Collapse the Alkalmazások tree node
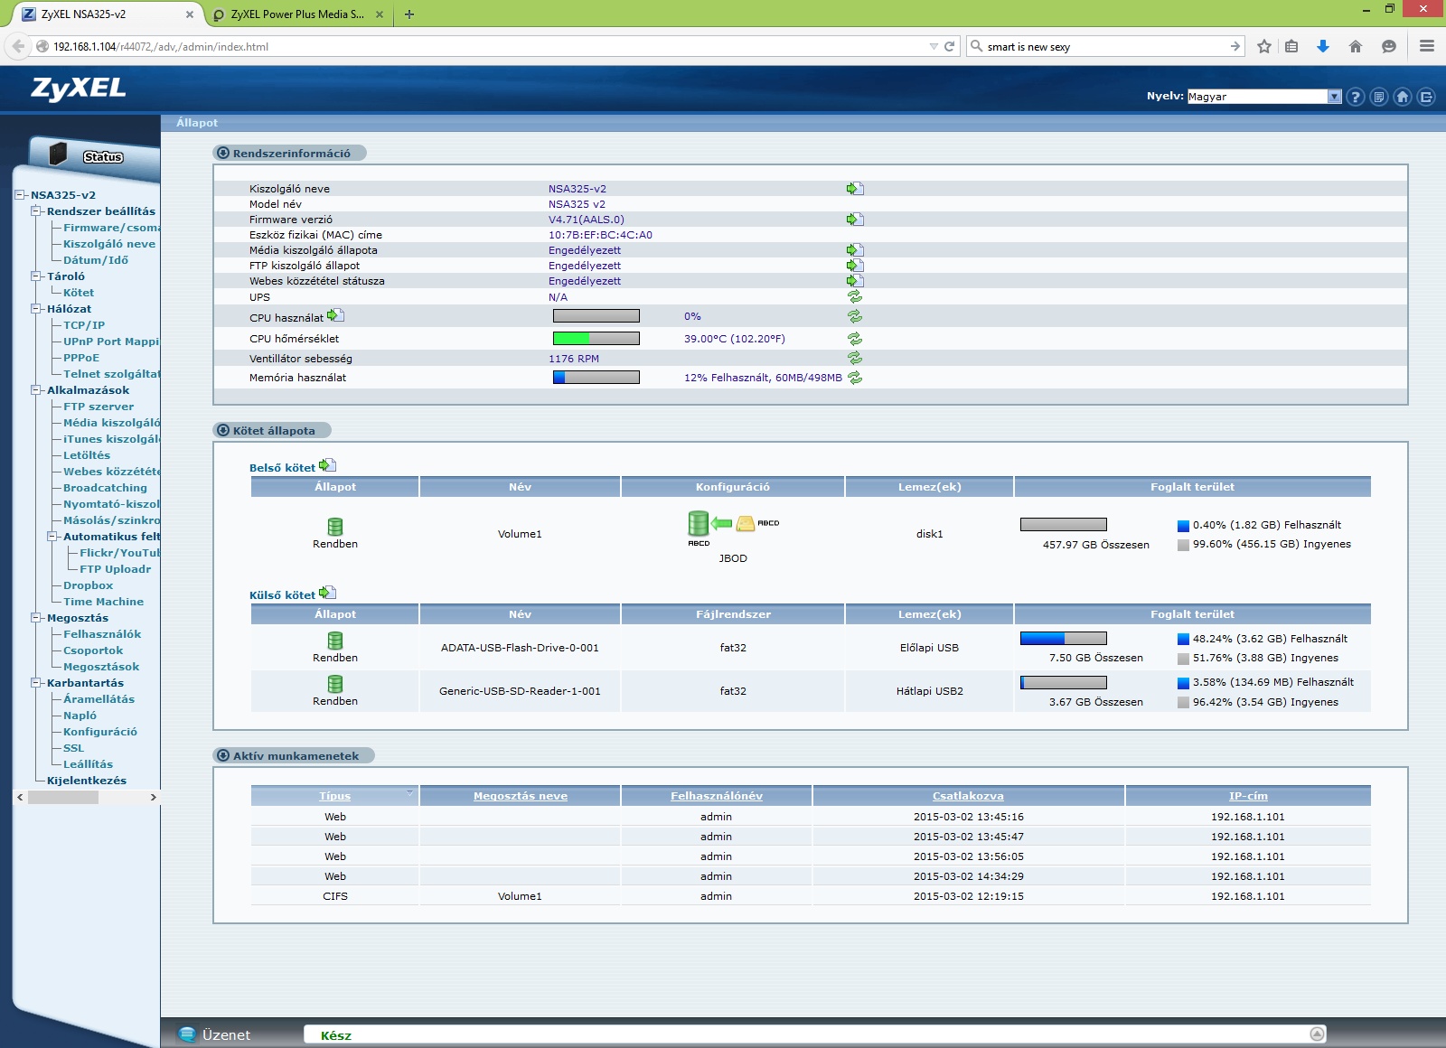1446x1048 pixels. tap(36, 390)
